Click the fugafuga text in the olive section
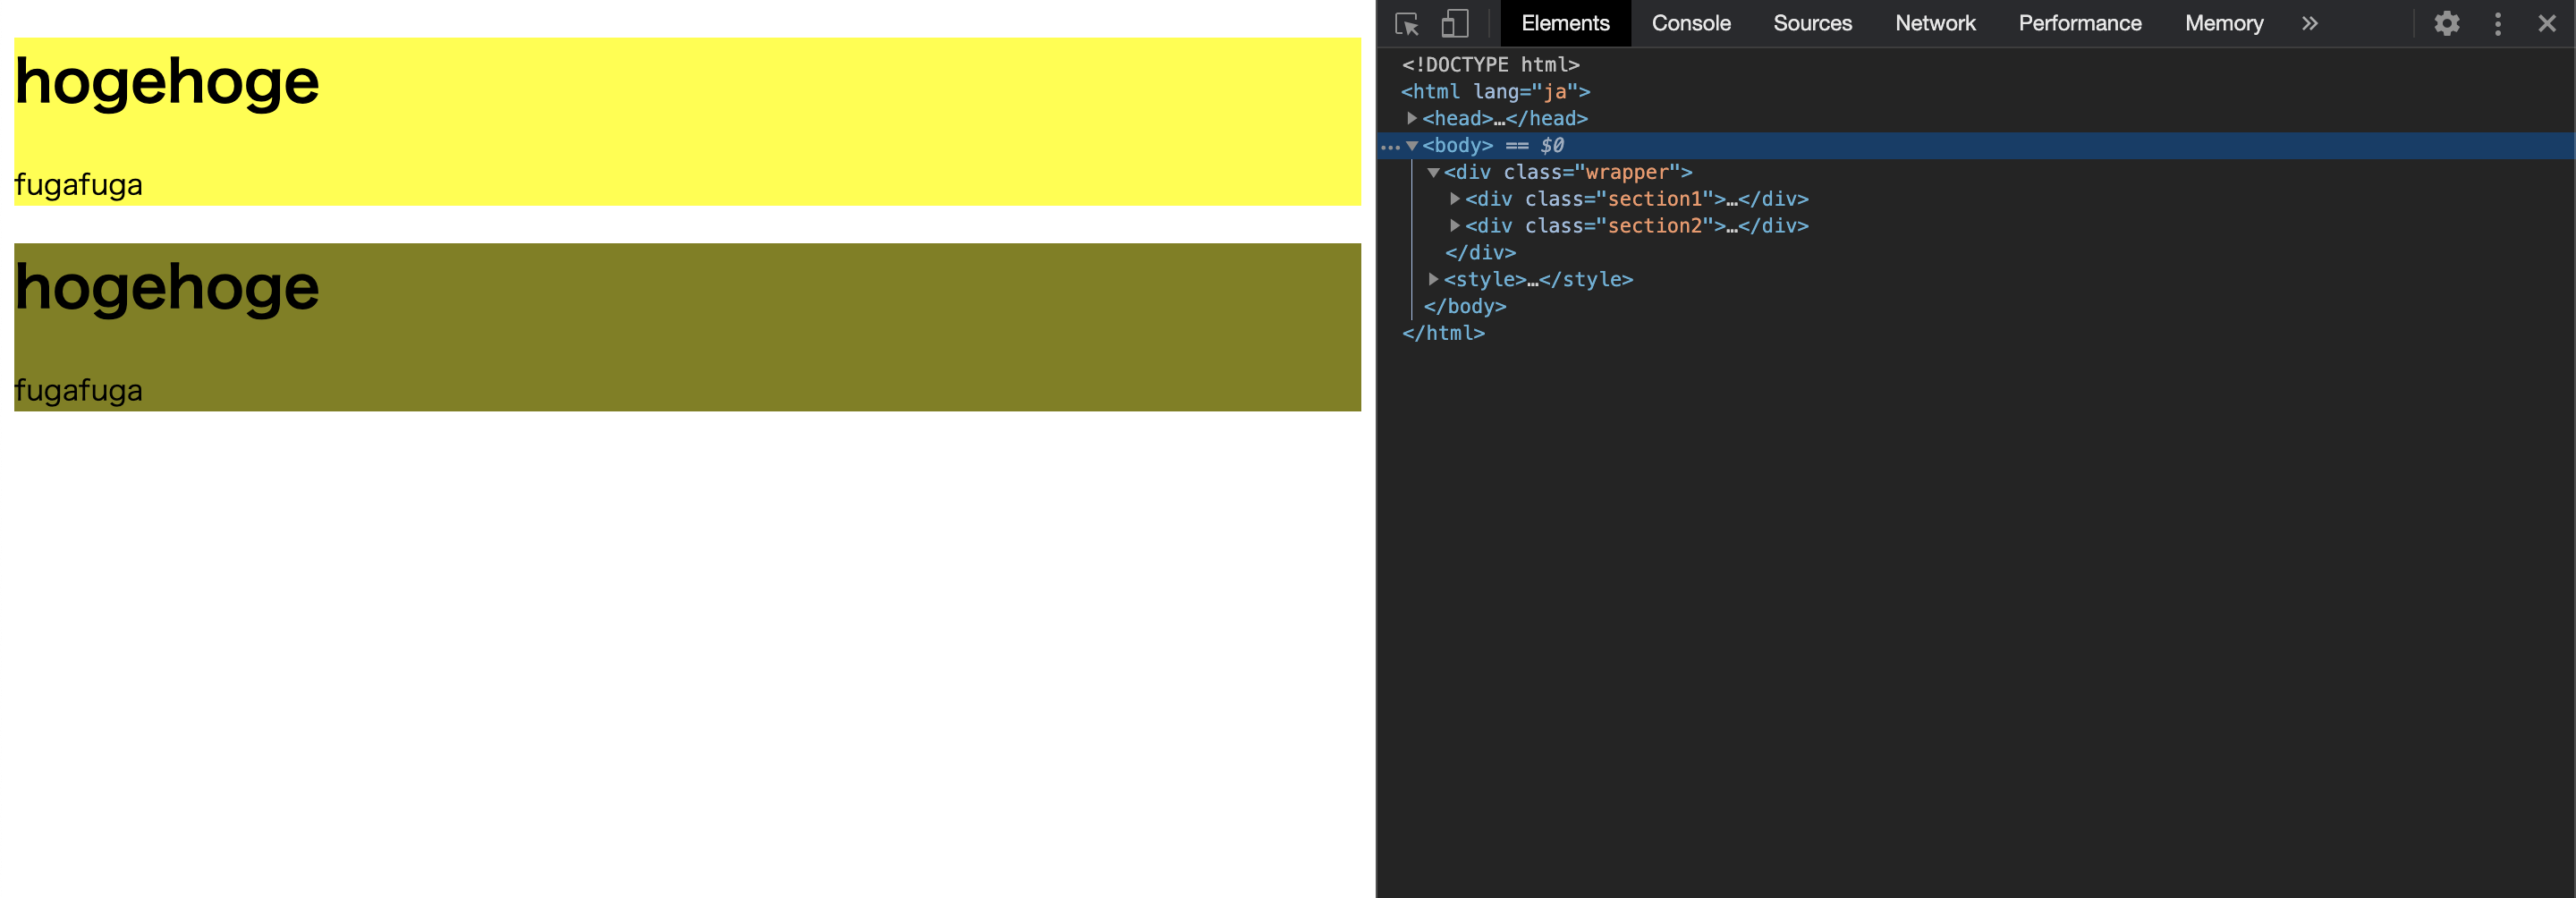 coord(79,390)
